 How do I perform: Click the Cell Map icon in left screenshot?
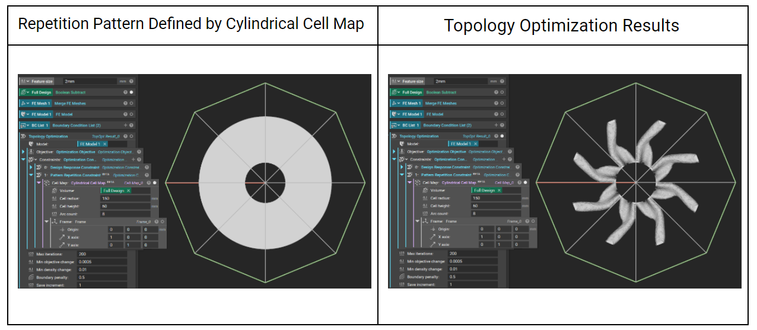pos(47,183)
